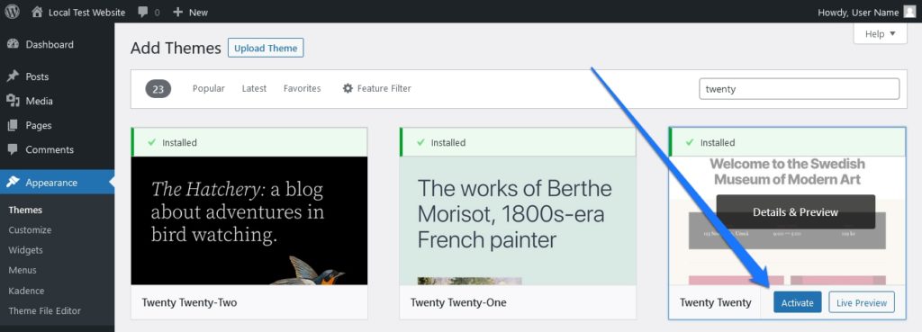This screenshot has height=332, width=922.
Task: Click the Twenty Twenty-One theme screenshot
Action: [x=518, y=220]
